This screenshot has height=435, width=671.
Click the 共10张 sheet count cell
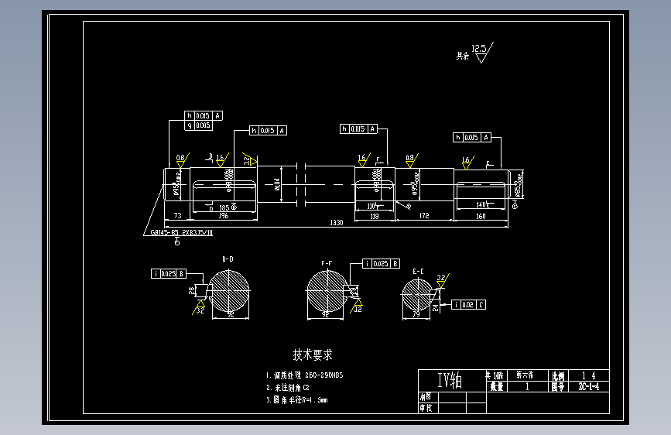pyautogui.click(x=496, y=375)
